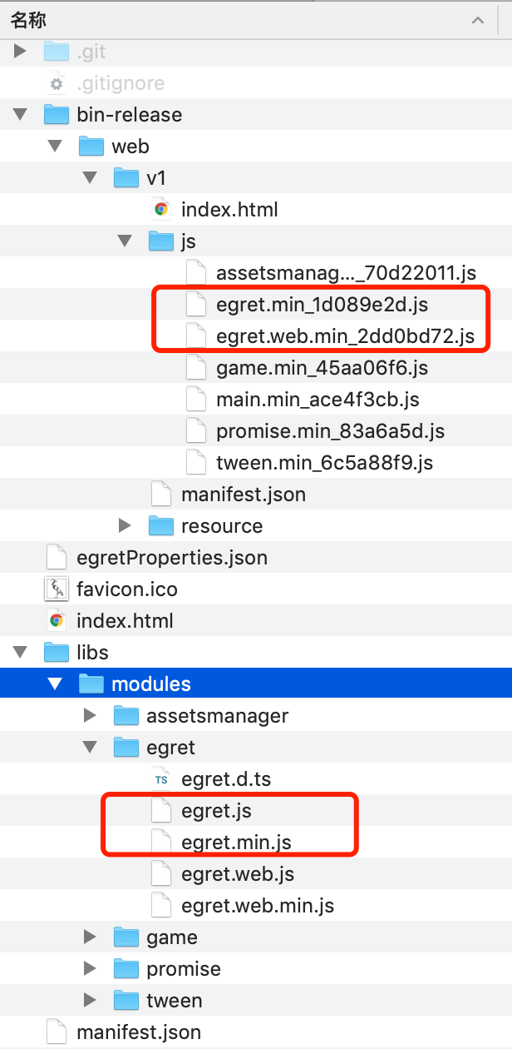
Task: Click the TS icon of egret.d.ts
Action: click(161, 779)
